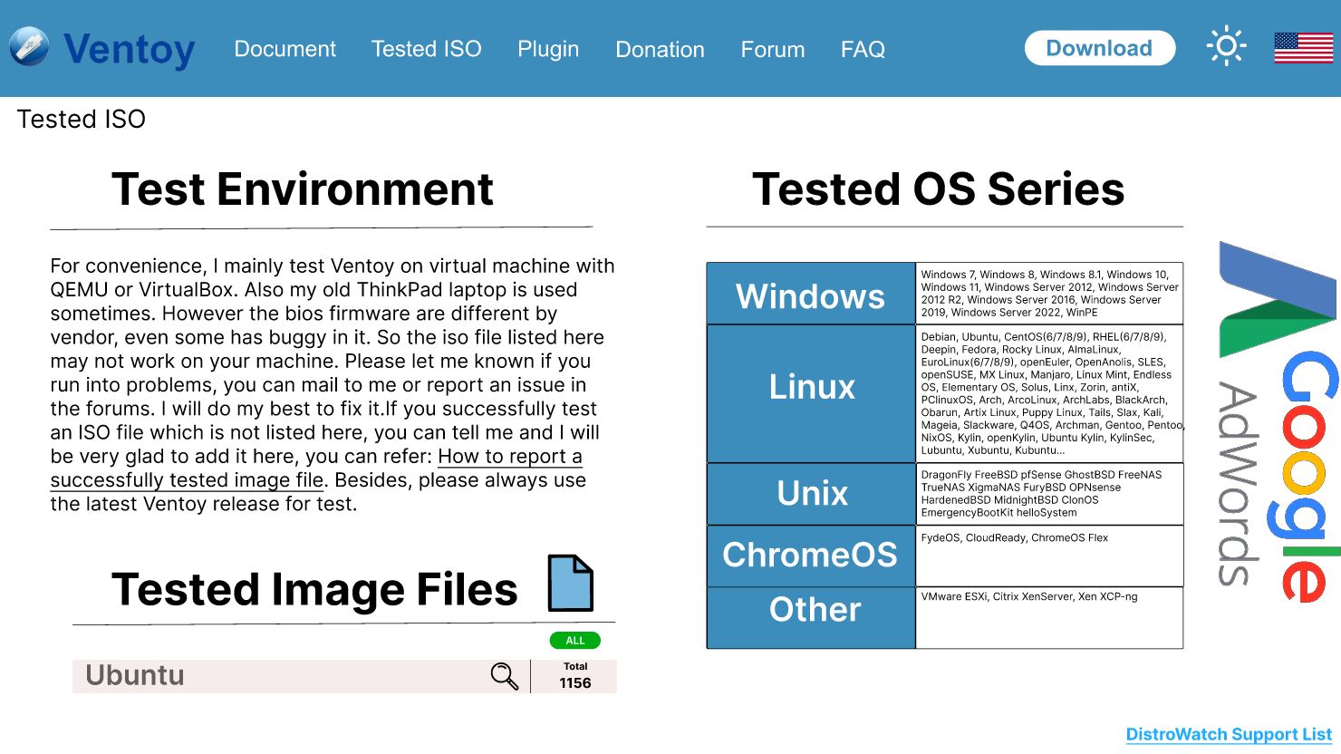Image resolution: width=1341 pixels, height=754 pixels.
Task: Select the Other OS series cell
Action: [811, 618]
